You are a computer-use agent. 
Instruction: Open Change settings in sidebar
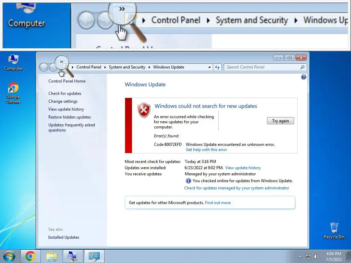pos(63,101)
